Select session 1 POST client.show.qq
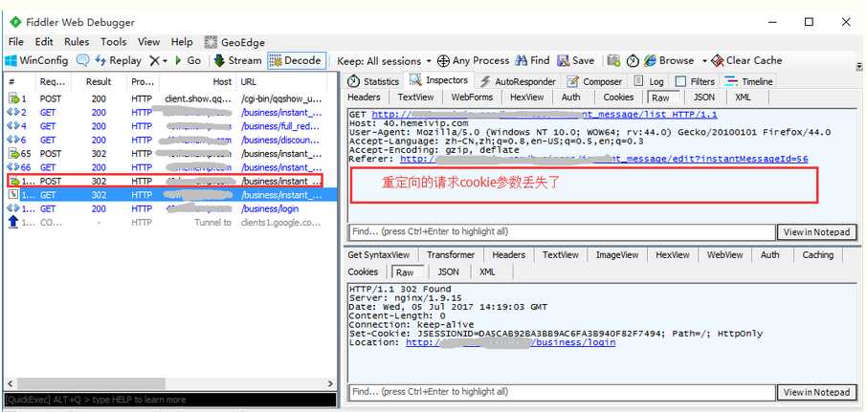The image size is (867, 412). 170,98
